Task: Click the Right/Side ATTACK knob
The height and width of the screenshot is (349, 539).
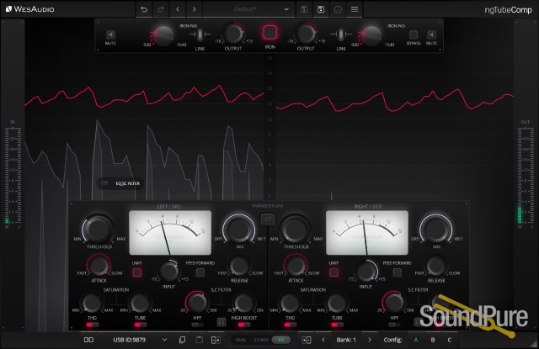Action: click(296, 266)
